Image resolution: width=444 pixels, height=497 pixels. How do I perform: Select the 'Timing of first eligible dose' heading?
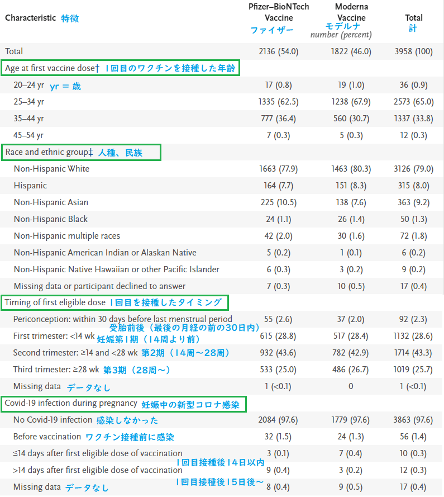55,302
